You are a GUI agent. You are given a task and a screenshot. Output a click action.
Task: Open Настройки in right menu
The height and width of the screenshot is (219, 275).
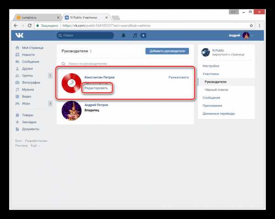point(211,66)
